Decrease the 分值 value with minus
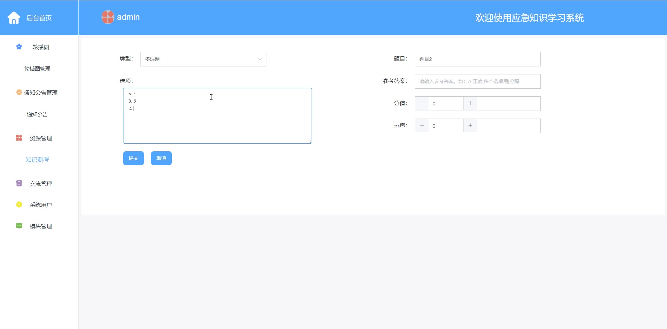Viewport: 667px width, 329px height. [422, 103]
